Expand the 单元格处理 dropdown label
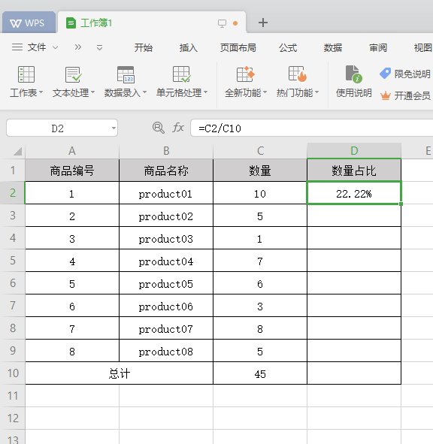The image size is (433, 444). tap(182, 92)
